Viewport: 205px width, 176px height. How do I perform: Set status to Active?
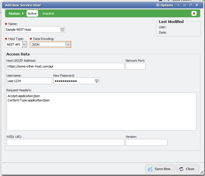coord(32,13)
